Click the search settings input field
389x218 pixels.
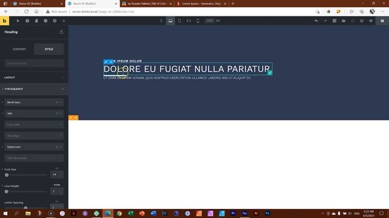tap(34, 63)
